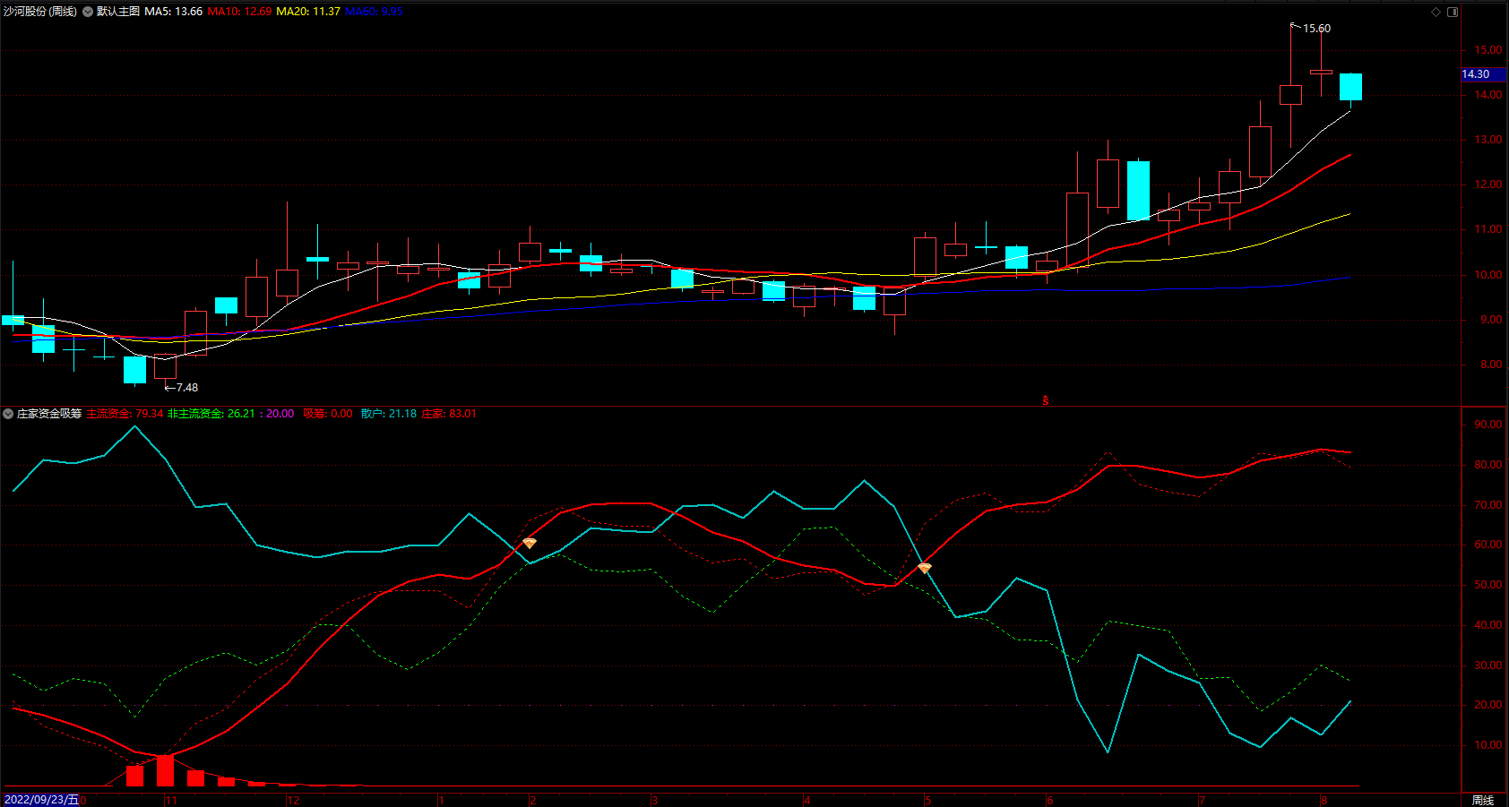Image resolution: width=1509 pixels, height=807 pixels.
Task: Click the 70.00 indicator axis label
Action: click(1488, 505)
